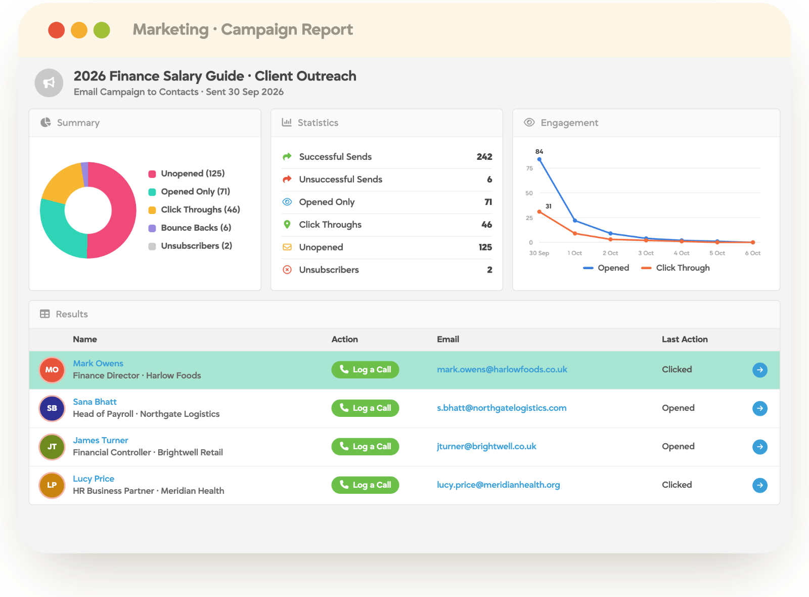Click the Name column header
The width and height of the screenshot is (809, 597).
pos(85,339)
